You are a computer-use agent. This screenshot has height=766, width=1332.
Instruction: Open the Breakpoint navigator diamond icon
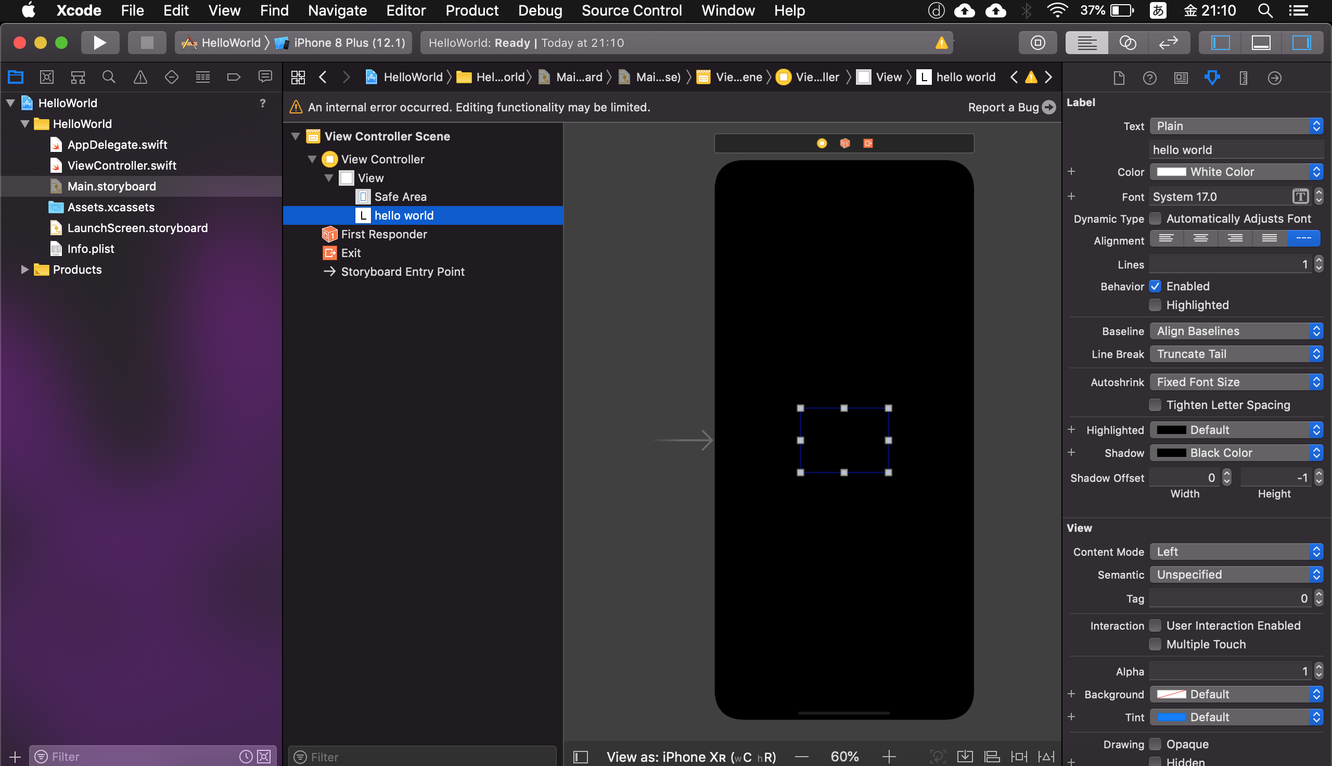click(171, 77)
